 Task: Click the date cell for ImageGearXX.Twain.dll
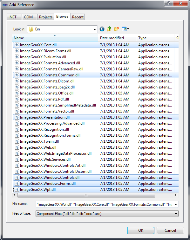pos(115,141)
